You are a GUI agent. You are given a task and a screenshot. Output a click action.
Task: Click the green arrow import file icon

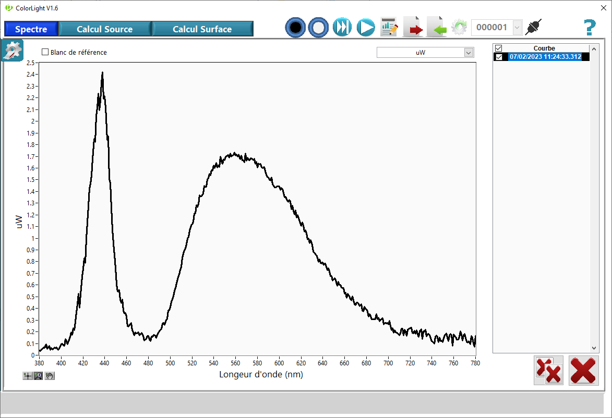[437, 27]
